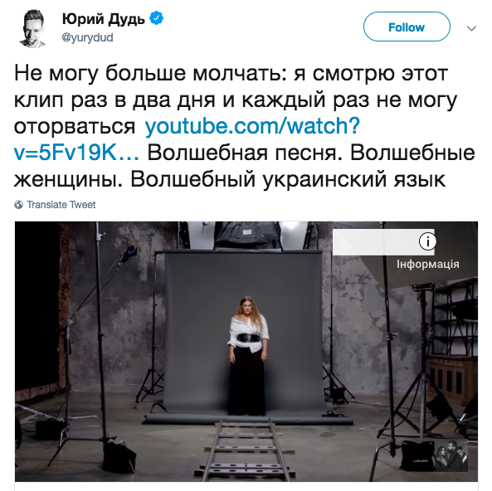Viewport: 492px width, 491px height.
Task: Click the blue verified badge checkmark
Action: [156, 18]
